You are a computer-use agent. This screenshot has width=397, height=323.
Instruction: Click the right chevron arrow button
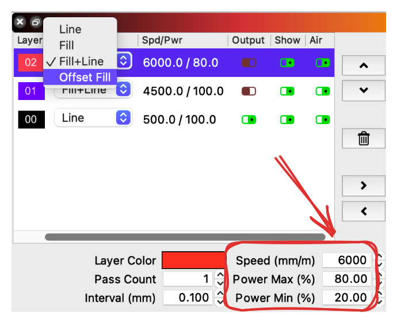363,186
